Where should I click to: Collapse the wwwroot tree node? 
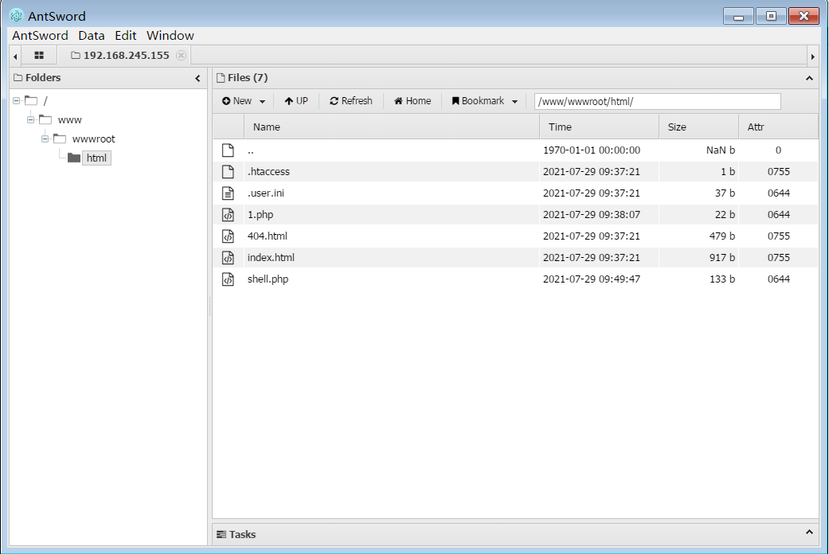pos(45,138)
